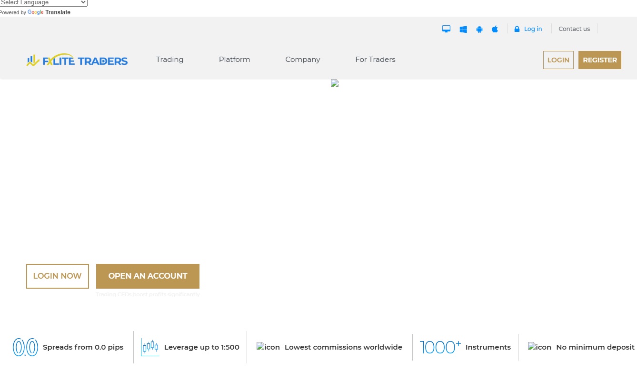Click the Google Translate attribution link
Image resolution: width=637 pixels, height=372 pixels.
pos(49,12)
